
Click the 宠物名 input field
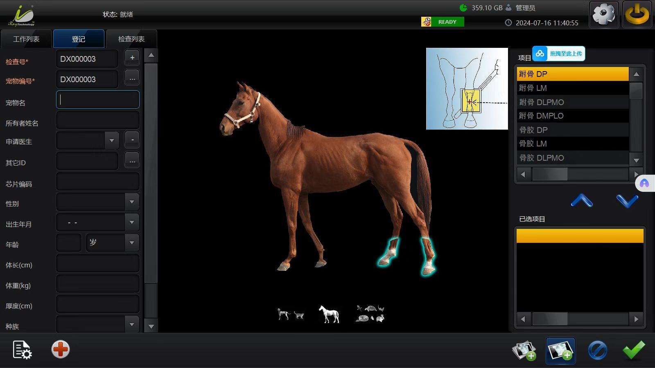point(98,100)
